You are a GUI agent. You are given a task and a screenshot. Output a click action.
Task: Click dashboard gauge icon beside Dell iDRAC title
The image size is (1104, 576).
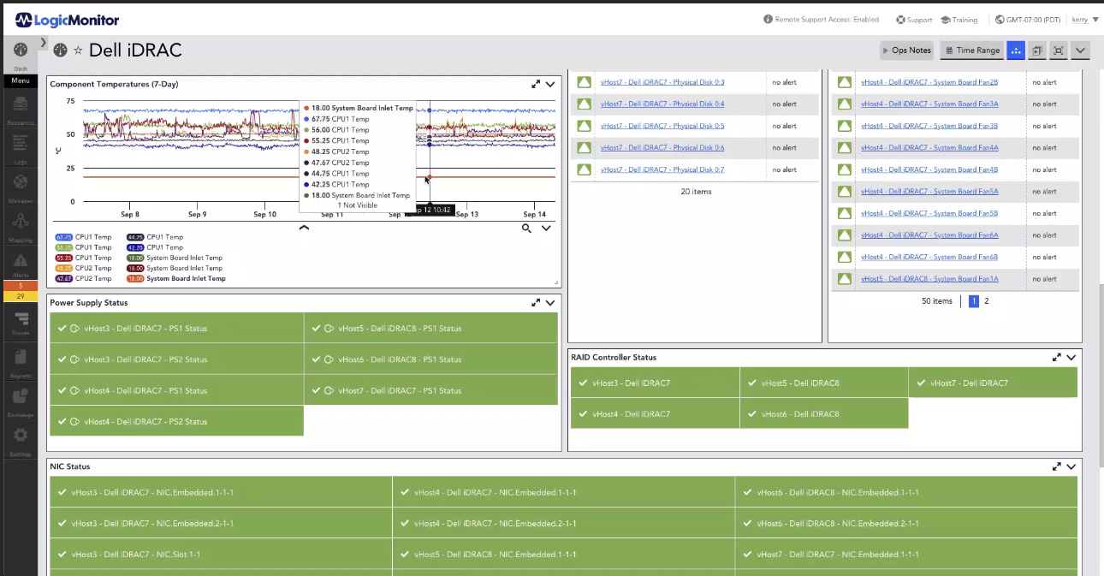[x=61, y=50]
